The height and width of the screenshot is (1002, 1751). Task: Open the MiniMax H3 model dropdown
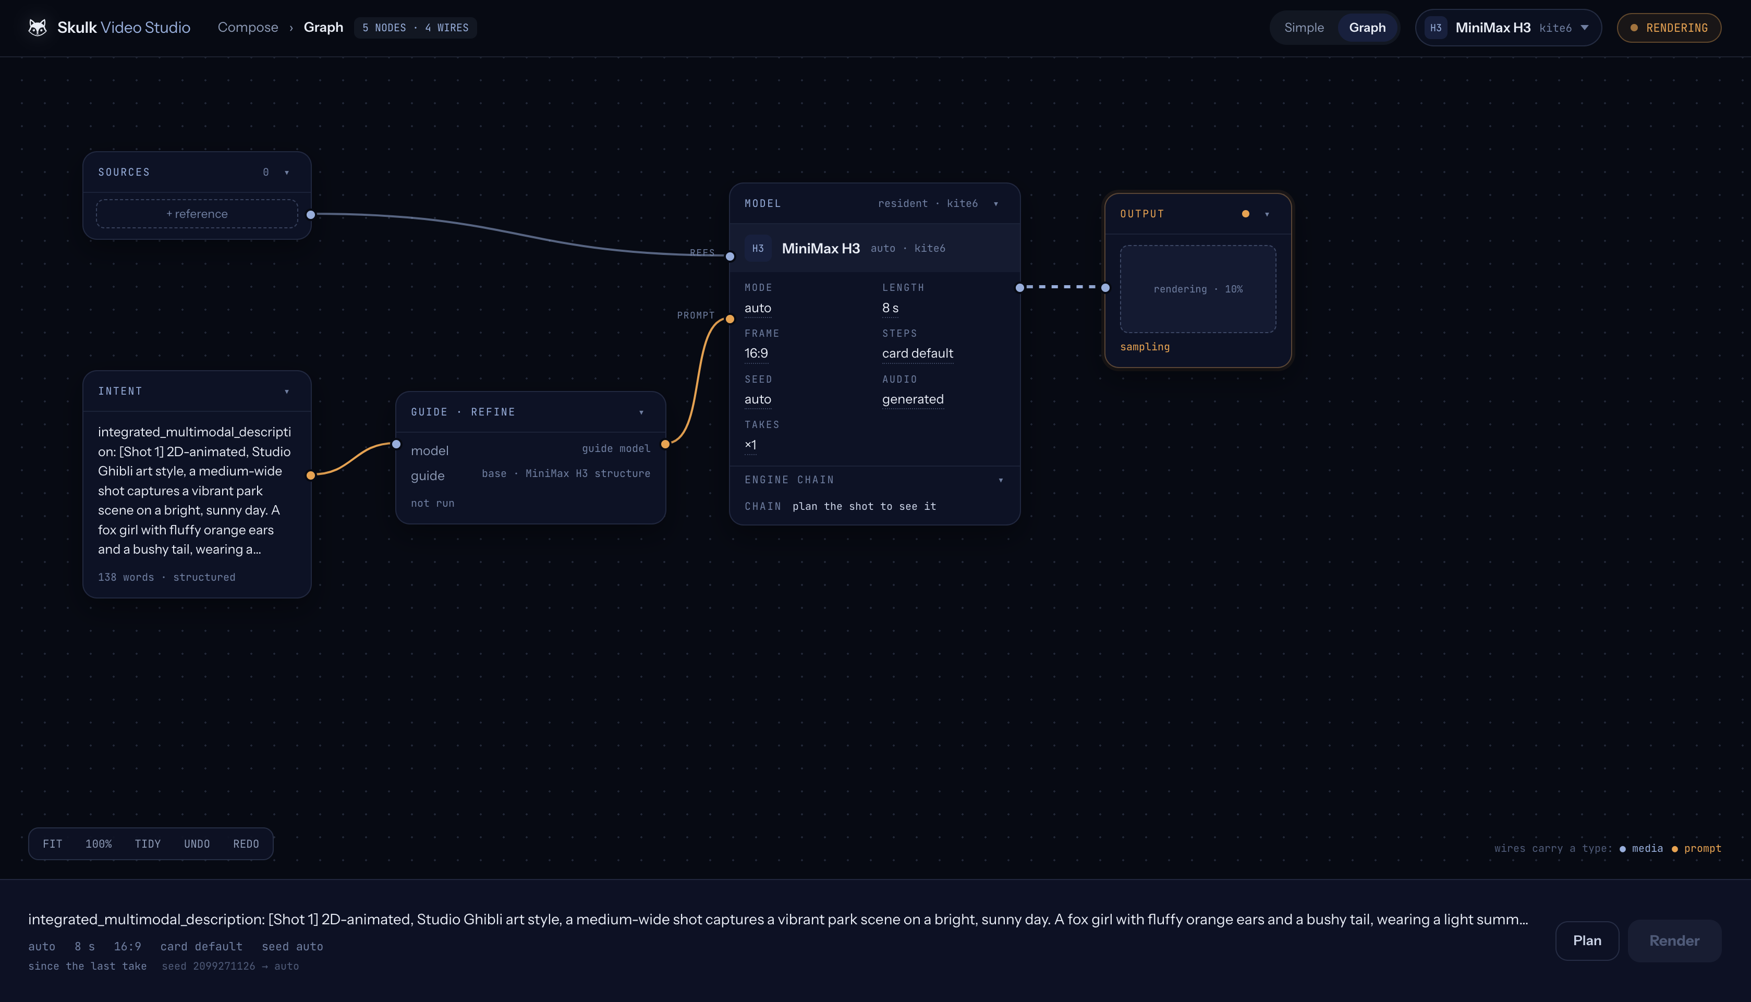[1508, 28]
